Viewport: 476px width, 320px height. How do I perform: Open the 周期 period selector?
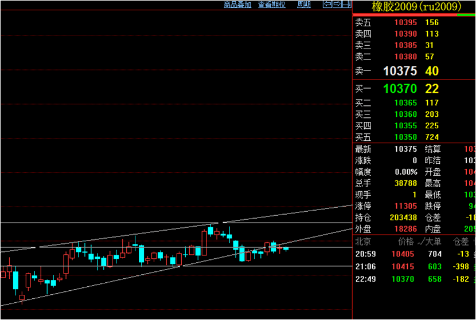click(303, 5)
